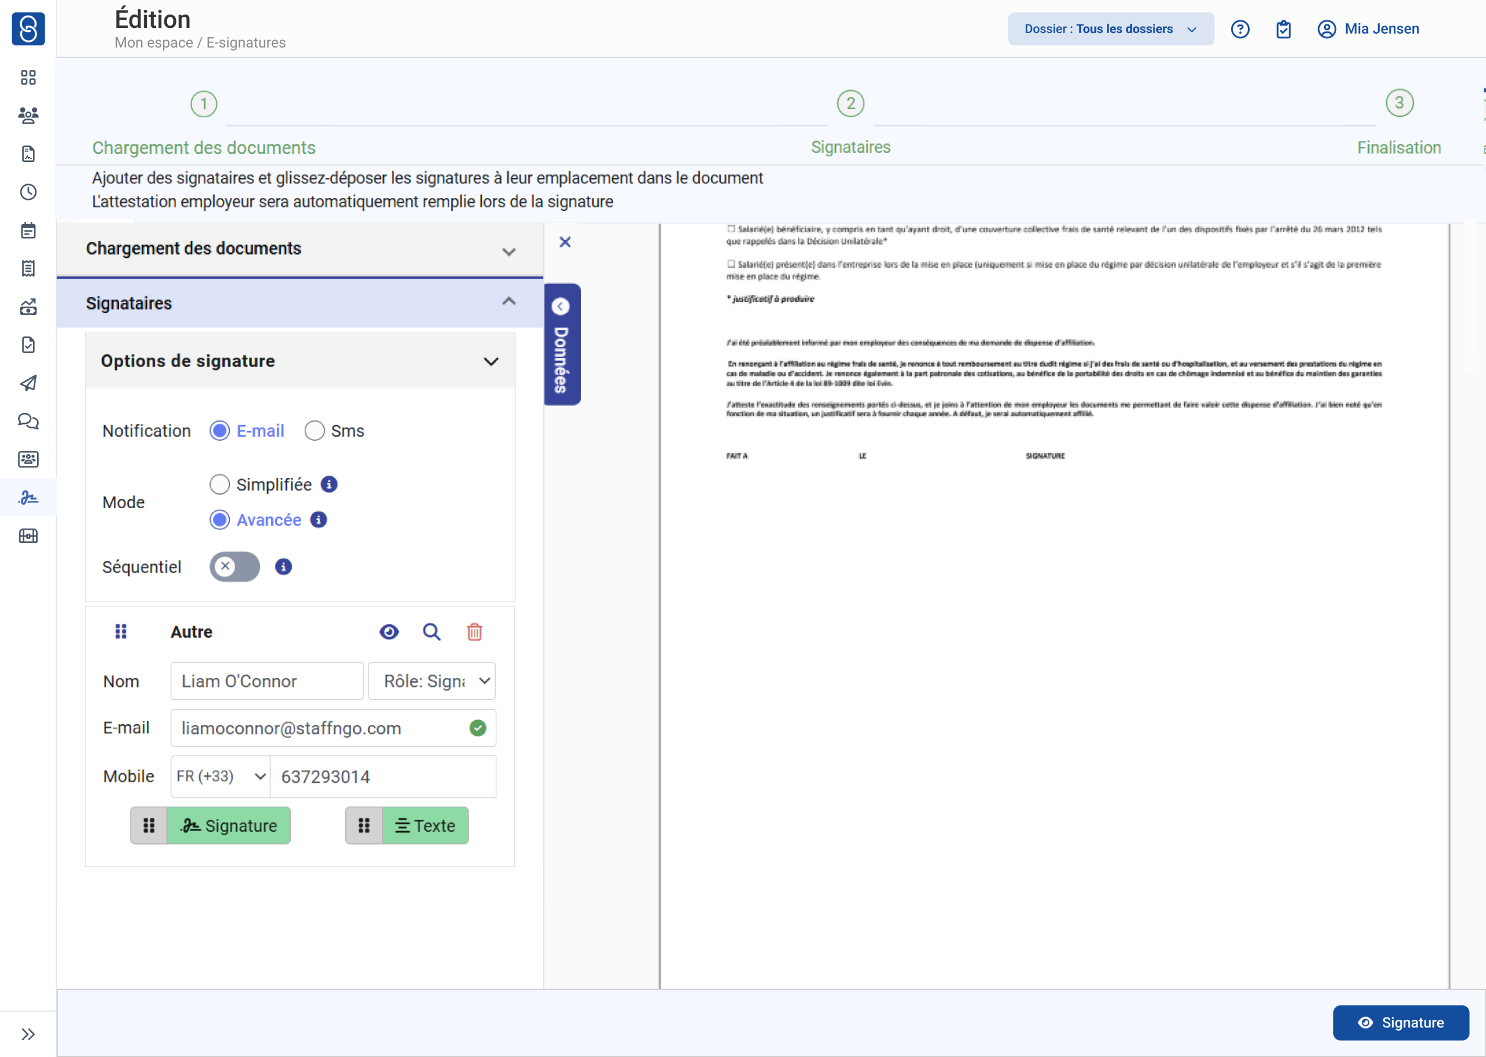Toggle visibility eye for Autre signer
Screen dimensions: 1486x1057
coord(389,632)
